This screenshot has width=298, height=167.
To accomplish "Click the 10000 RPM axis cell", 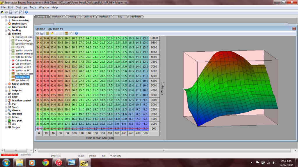I will tap(154, 38).
